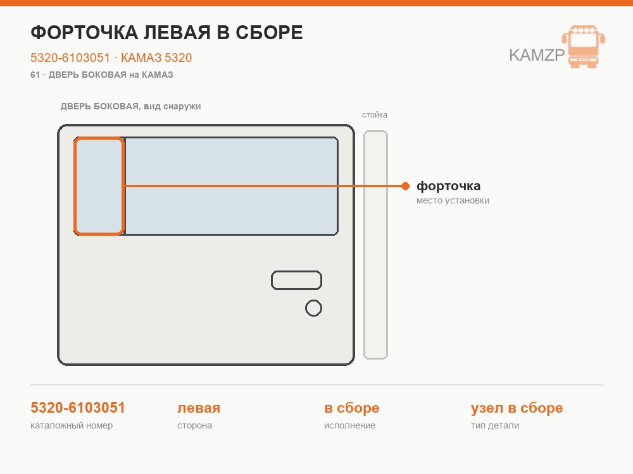Viewport: 633px width, 474px height.
Task: Click the bold форточка callout label
Action: pyautogui.click(x=449, y=186)
